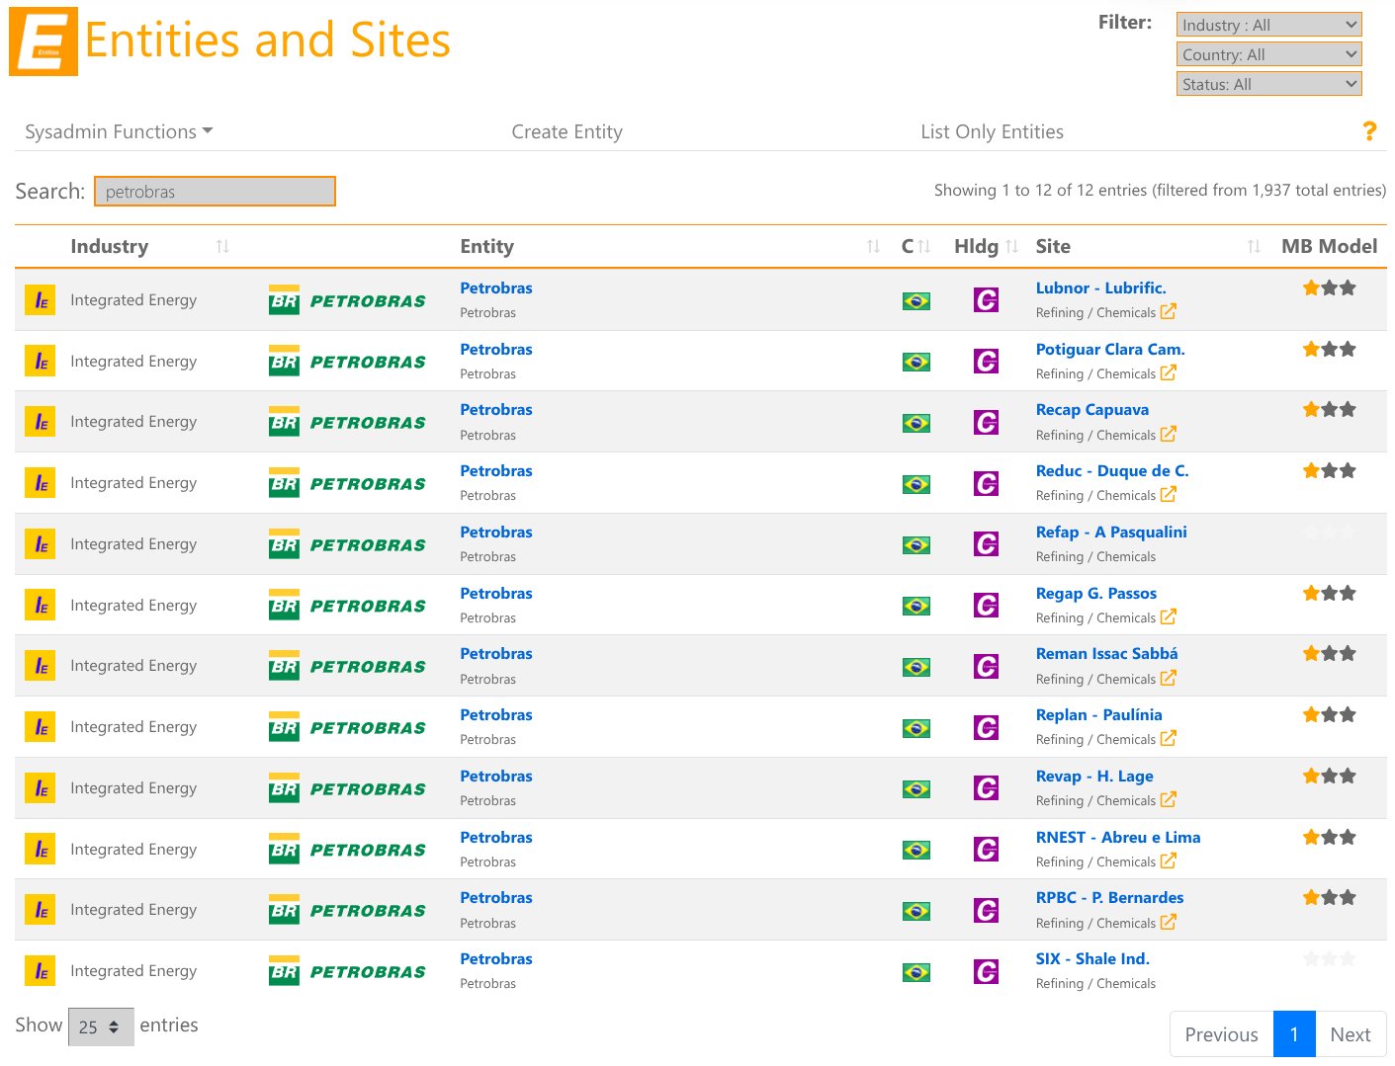
Task: Select page 1 in pagination
Action: 1294,1034
